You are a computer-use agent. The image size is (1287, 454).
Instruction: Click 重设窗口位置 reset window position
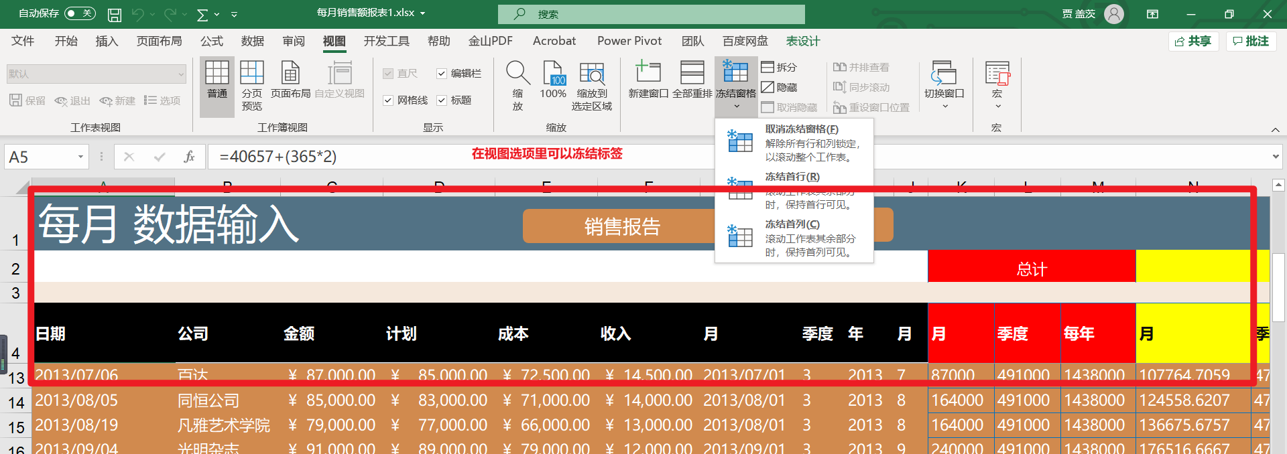(871, 107)
